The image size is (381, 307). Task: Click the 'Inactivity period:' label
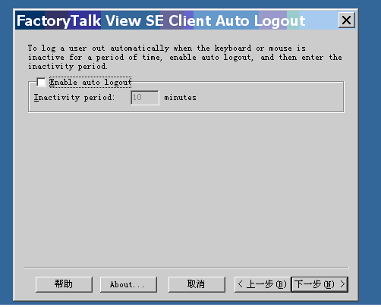(x=74, y=98)
